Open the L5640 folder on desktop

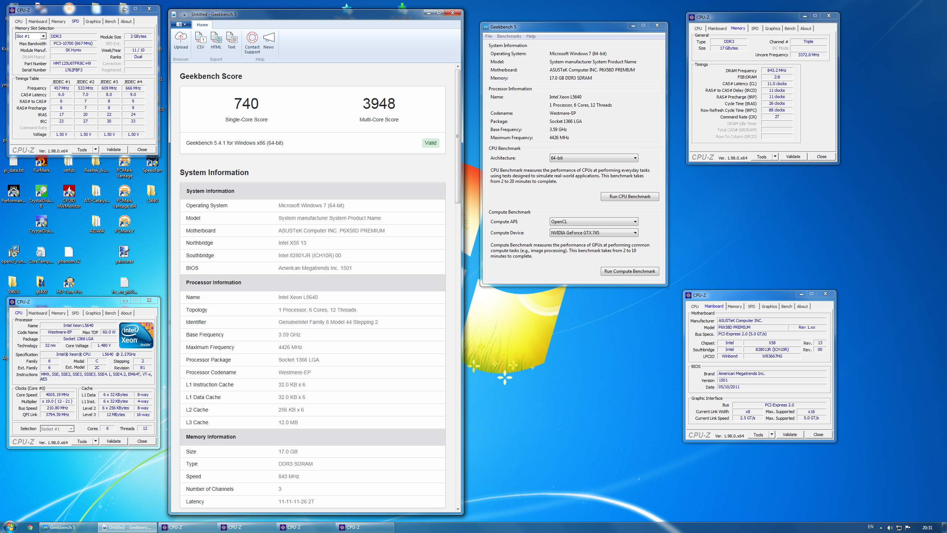152,194
